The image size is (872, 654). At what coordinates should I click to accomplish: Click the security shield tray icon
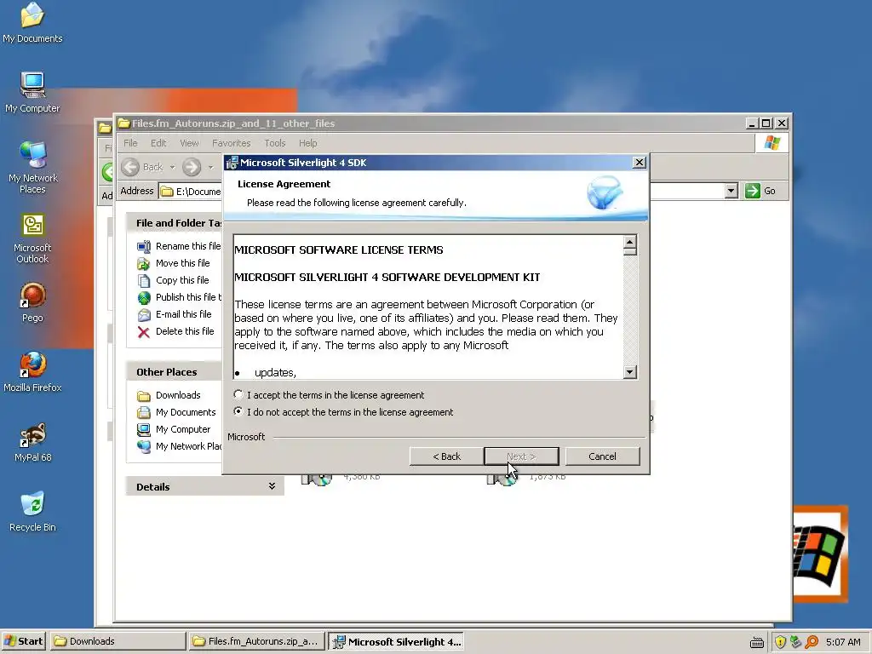(x=780, y=642)
